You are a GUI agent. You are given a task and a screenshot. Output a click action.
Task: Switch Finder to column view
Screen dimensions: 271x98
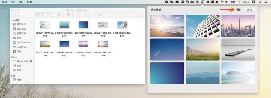pyautogui.click(x=47, y=15)
